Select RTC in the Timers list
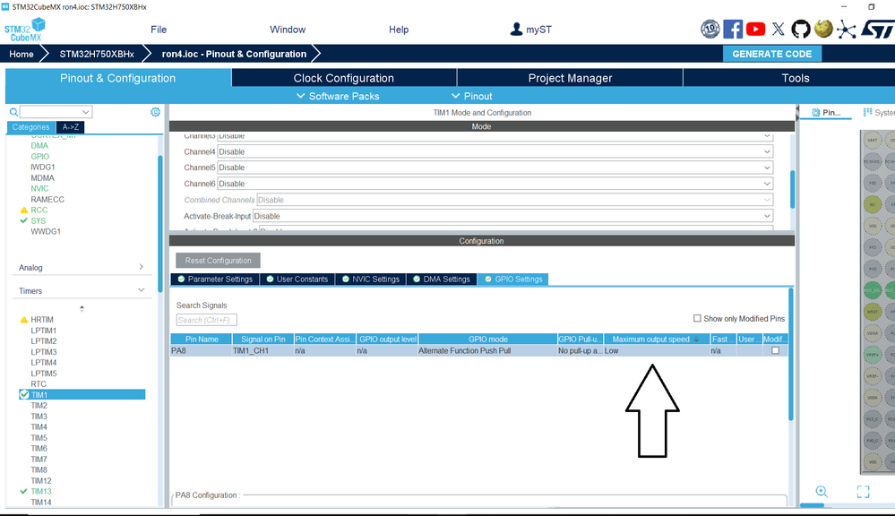The width and height of the screenshot is (895, 516). [x=39, y=383]
